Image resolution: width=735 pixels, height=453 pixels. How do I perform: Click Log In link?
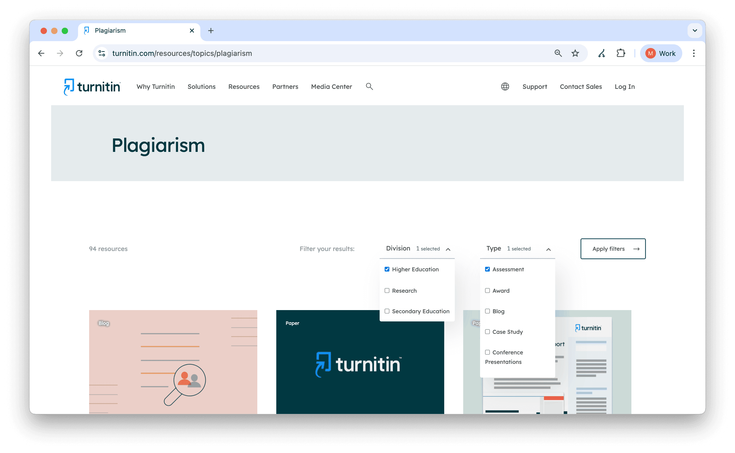pos(625,86)
